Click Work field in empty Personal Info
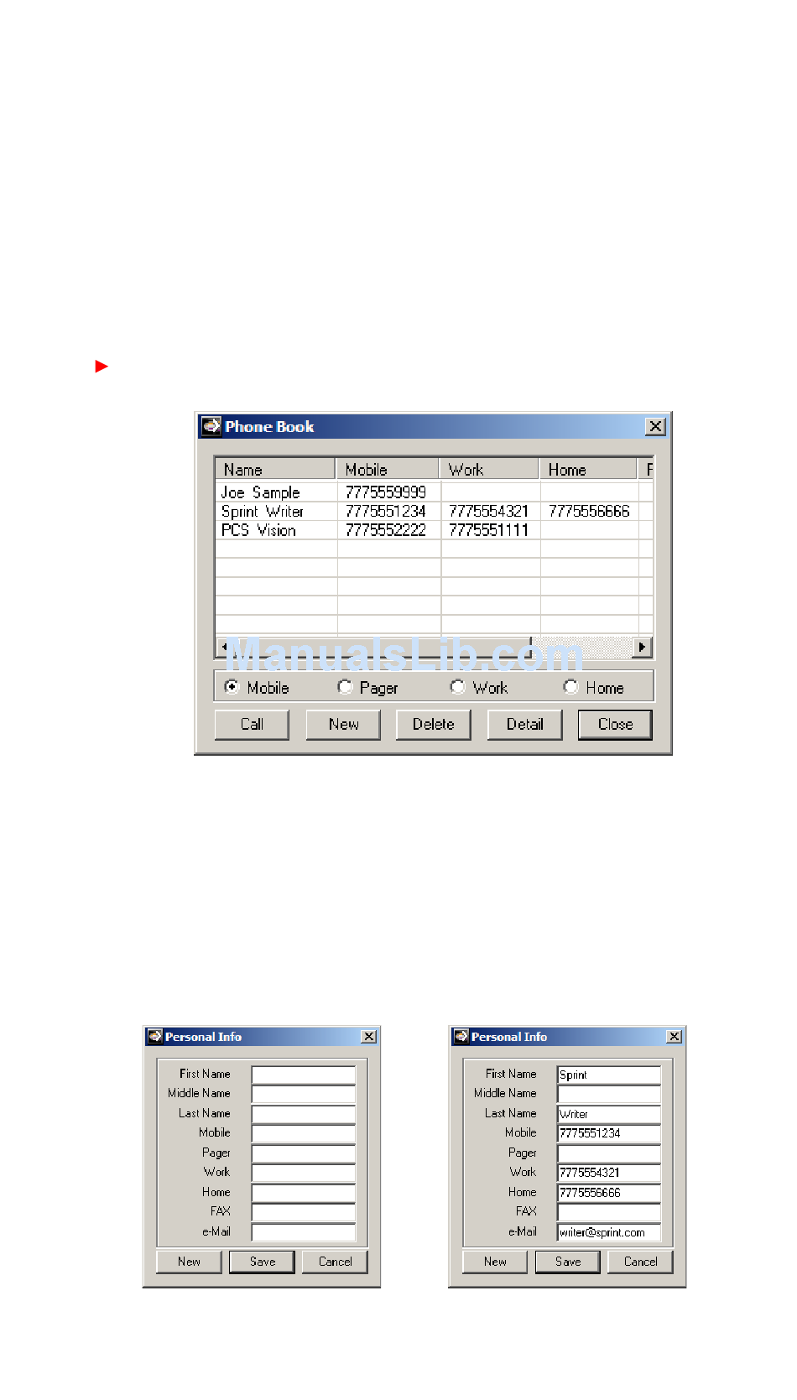 pyautogui.click(x=304, y=1173)
